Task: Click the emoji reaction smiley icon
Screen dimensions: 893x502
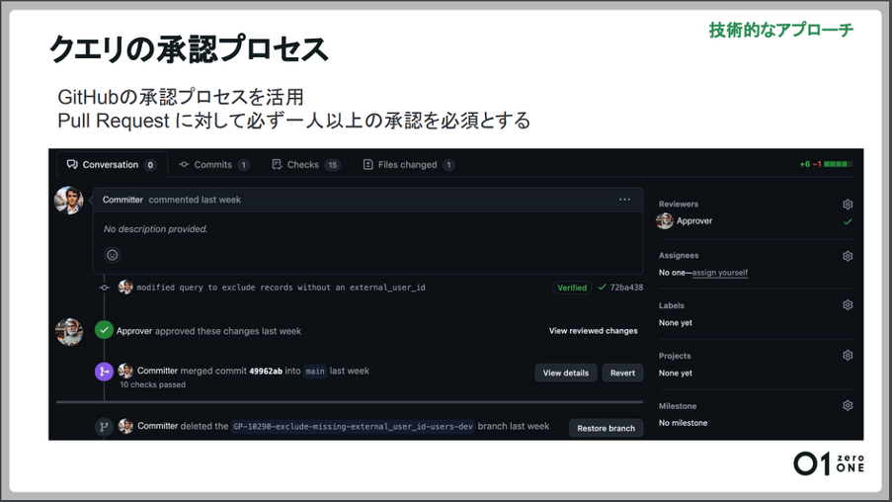Action: [x=113, y=255]
